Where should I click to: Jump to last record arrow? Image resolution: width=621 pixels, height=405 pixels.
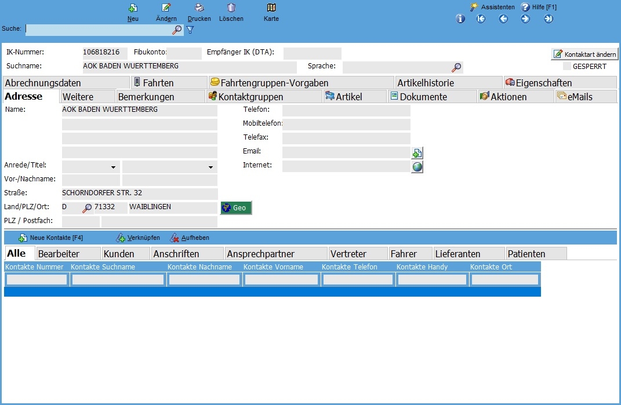click(548, 19)
